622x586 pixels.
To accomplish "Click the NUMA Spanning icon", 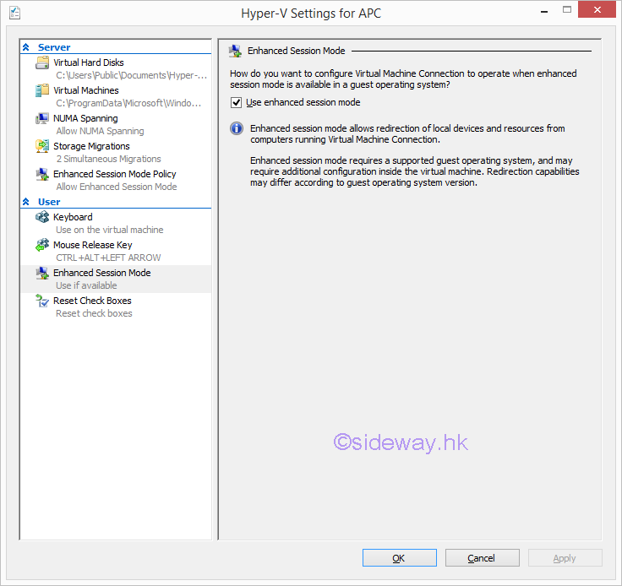I will click(x=42, y=119).
